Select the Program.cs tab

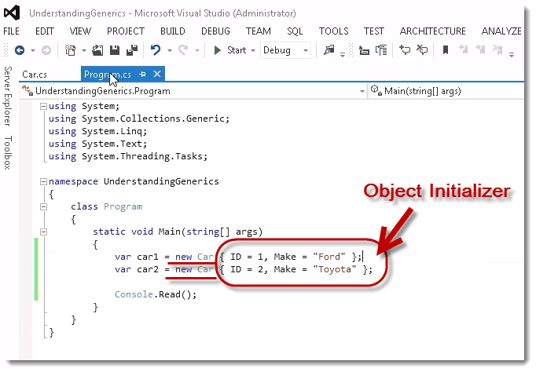pyautogui.click(x=108, y=75)
